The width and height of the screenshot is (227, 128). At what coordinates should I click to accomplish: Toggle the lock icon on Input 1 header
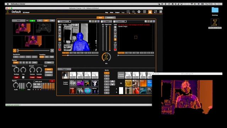click(x=59, y=21)
